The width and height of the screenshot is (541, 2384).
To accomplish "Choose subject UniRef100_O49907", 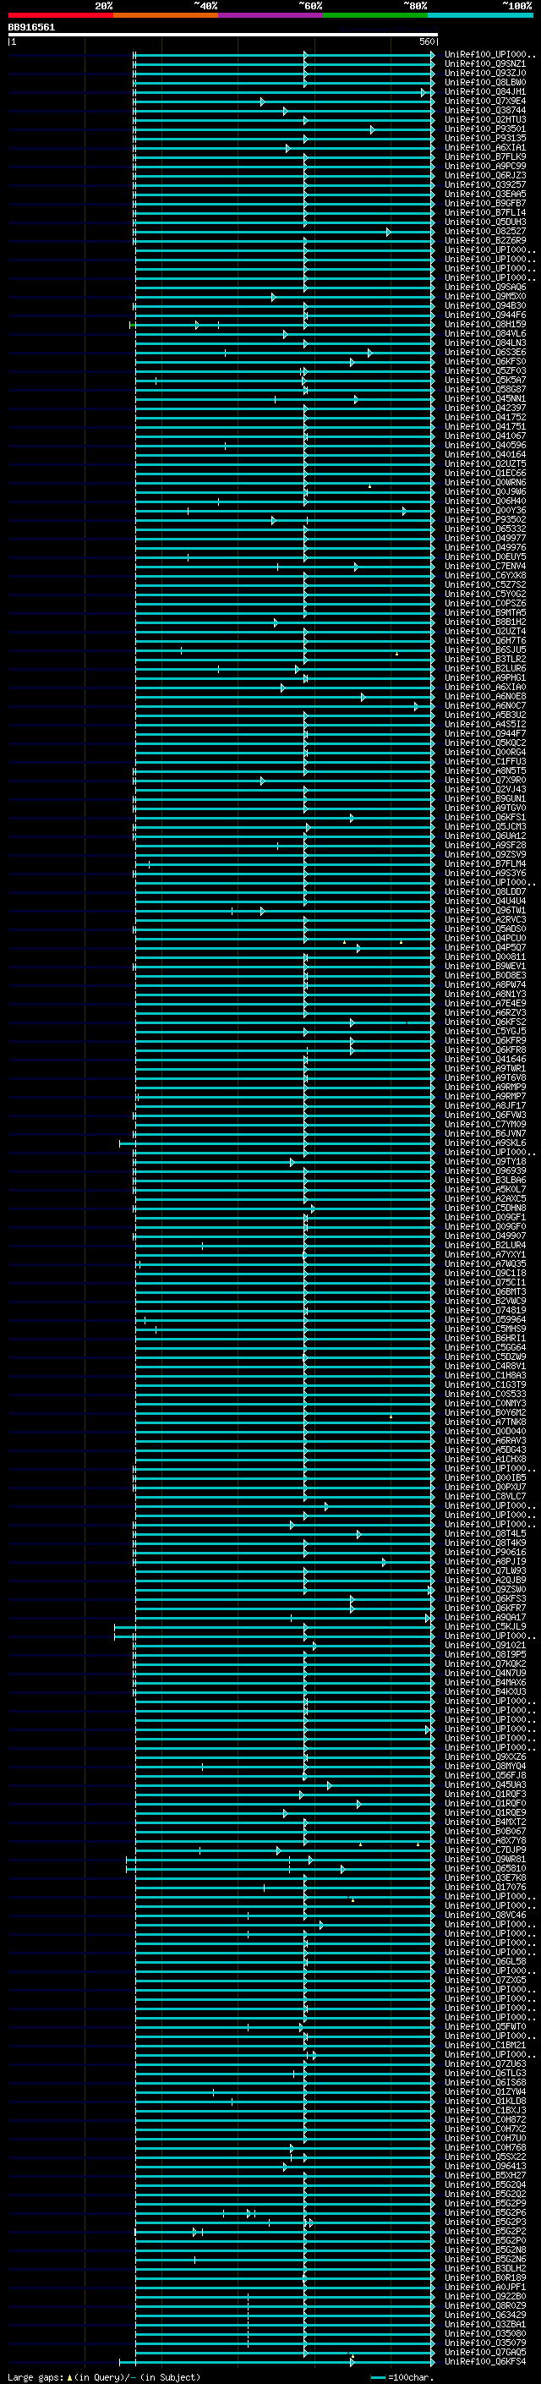I will (484, 1236).
